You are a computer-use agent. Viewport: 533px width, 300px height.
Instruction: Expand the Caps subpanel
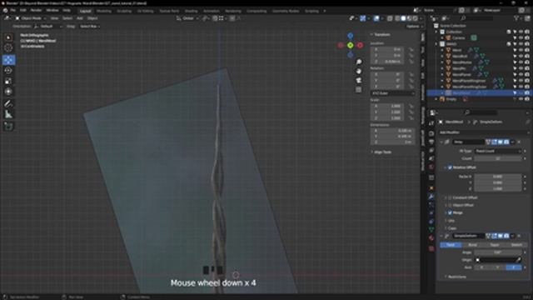[x=451, y=228]
